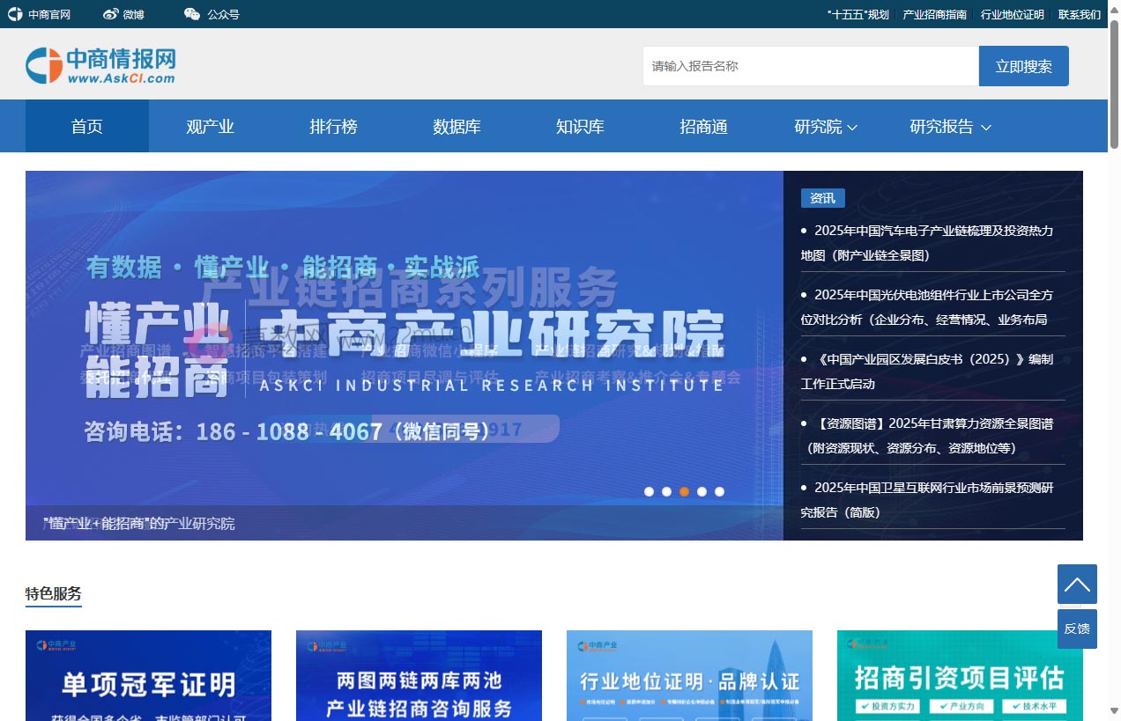
Task: Expand the 研究院 dropdown menu
Action: 827,126
